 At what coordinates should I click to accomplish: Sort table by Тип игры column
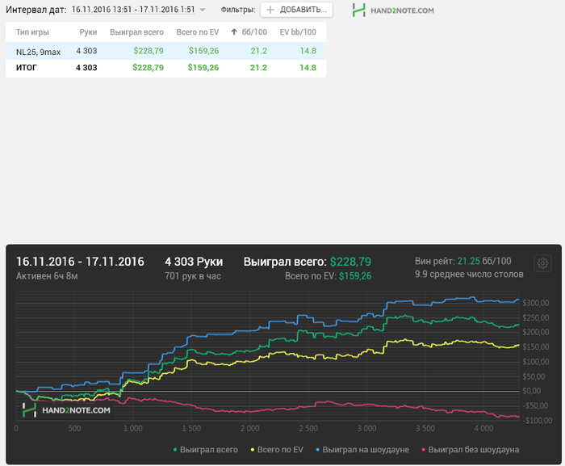tap(32, 32)
